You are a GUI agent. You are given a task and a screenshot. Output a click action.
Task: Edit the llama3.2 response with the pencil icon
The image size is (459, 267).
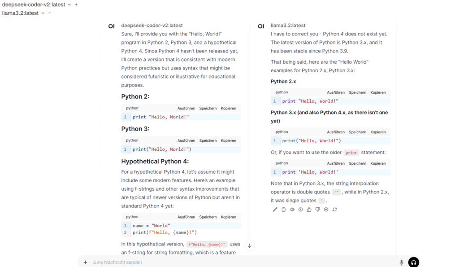275,210
